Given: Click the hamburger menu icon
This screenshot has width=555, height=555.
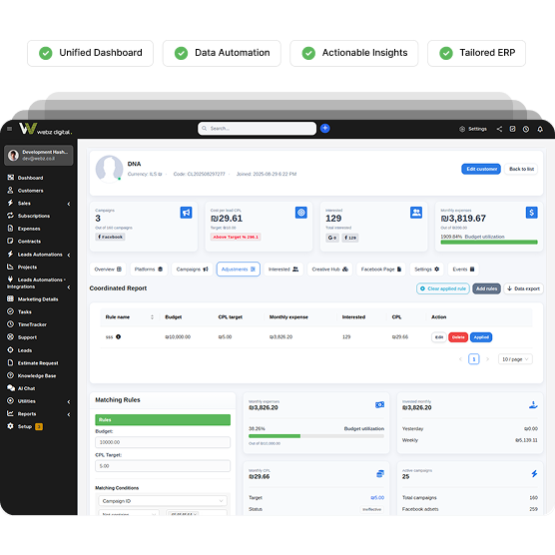Looking at the screenshot, I should click(x=10, y=129).
